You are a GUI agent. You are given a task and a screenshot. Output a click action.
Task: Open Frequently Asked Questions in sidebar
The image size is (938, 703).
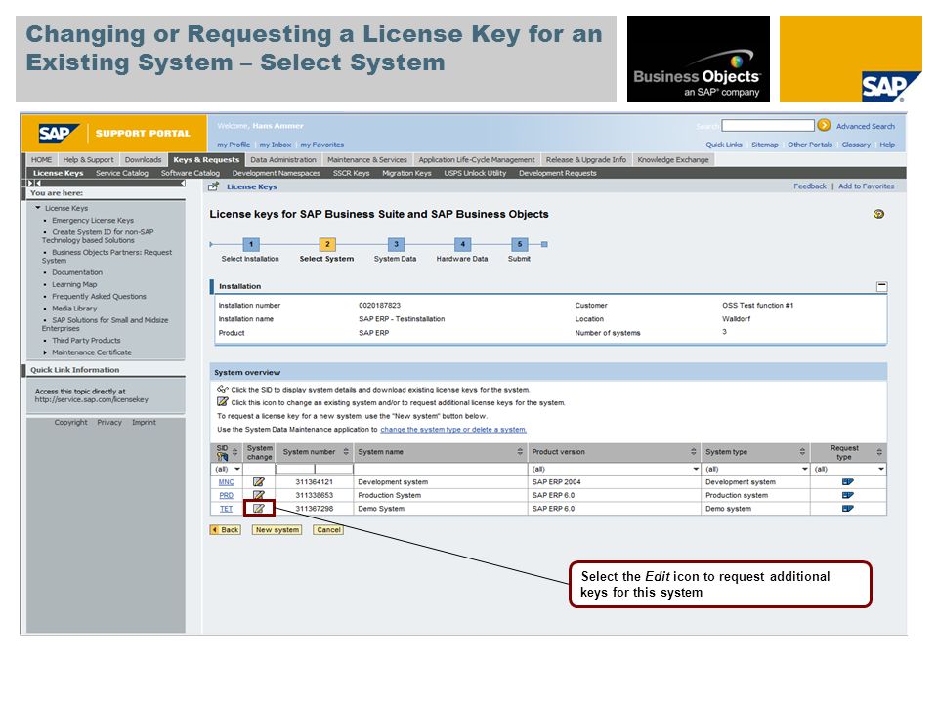click(x=99, y=297)
